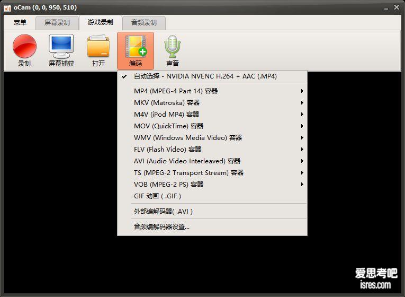Expand the MOV submenu arrow
Screen dimensions: 405x297
coord(302,126)
